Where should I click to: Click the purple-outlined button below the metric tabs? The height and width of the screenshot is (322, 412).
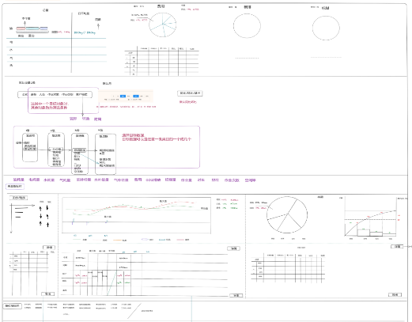point(15,187)
